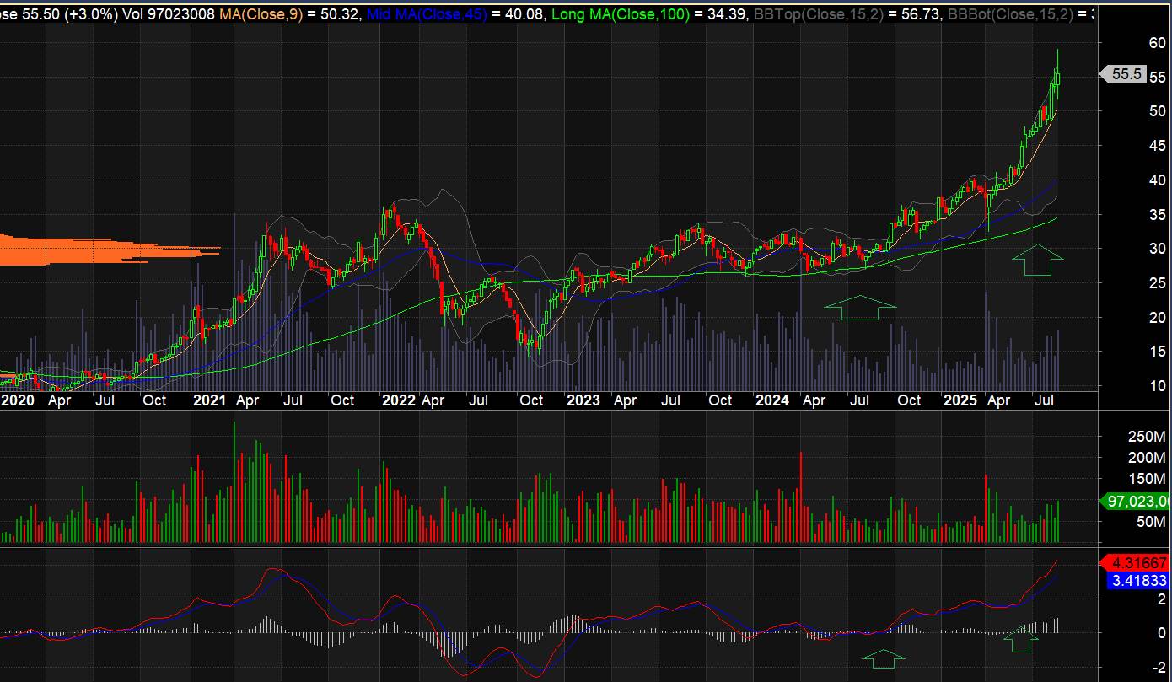This screenshot has width=1172, height=682.
Task: Click the left green arrow in the MACD pane
Action: (x=883, y=658)
